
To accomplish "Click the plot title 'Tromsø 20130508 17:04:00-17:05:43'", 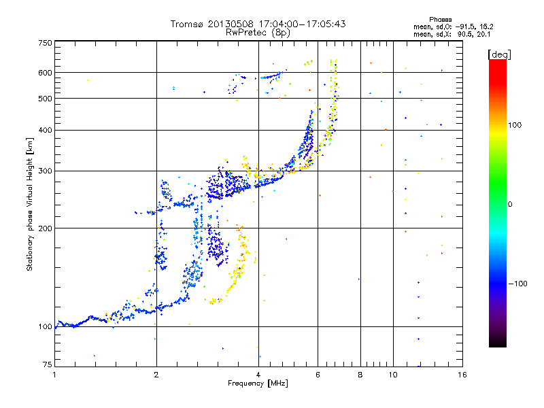I will (258, 24).
